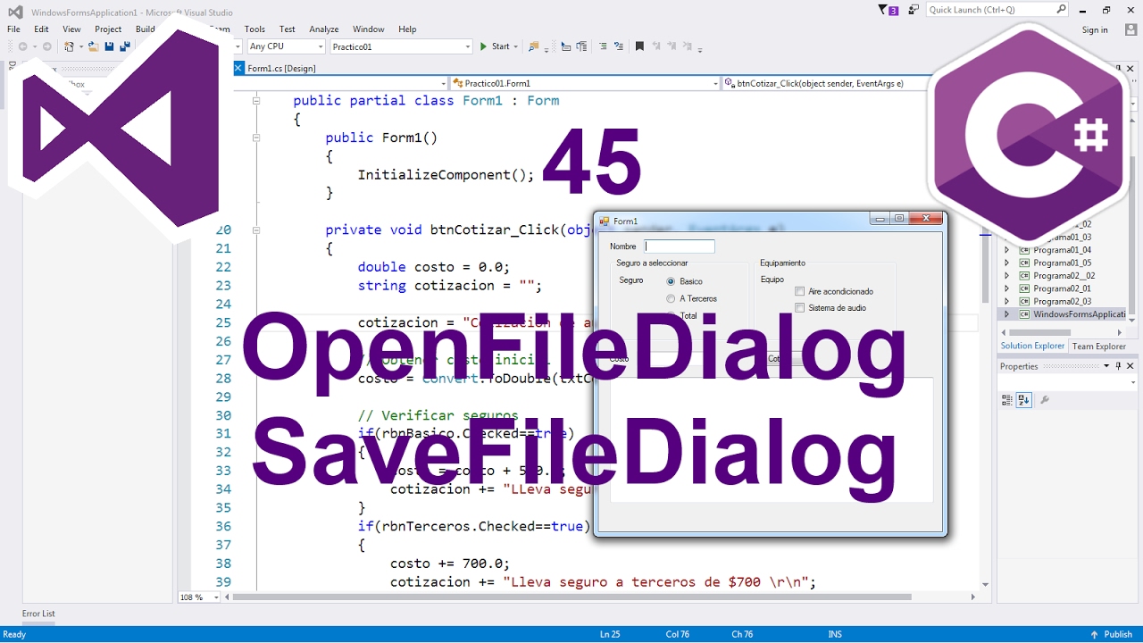Click the Publish arrow icon in status bar
Viewport: 1143px width, 643px height.
[1095, 634]
